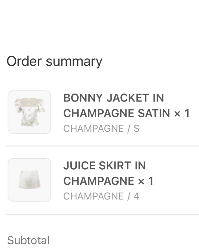Viewport: 199px width, 250px height.
Task: Click the Subtotal label
Action: [28, 240]
